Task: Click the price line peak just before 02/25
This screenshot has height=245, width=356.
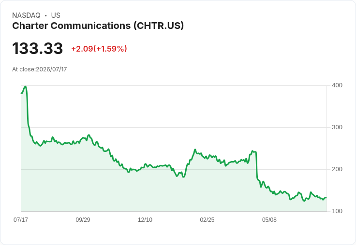Action: pos(195,150)
